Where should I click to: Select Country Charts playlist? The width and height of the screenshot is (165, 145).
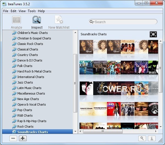click(x=28, y=55)
